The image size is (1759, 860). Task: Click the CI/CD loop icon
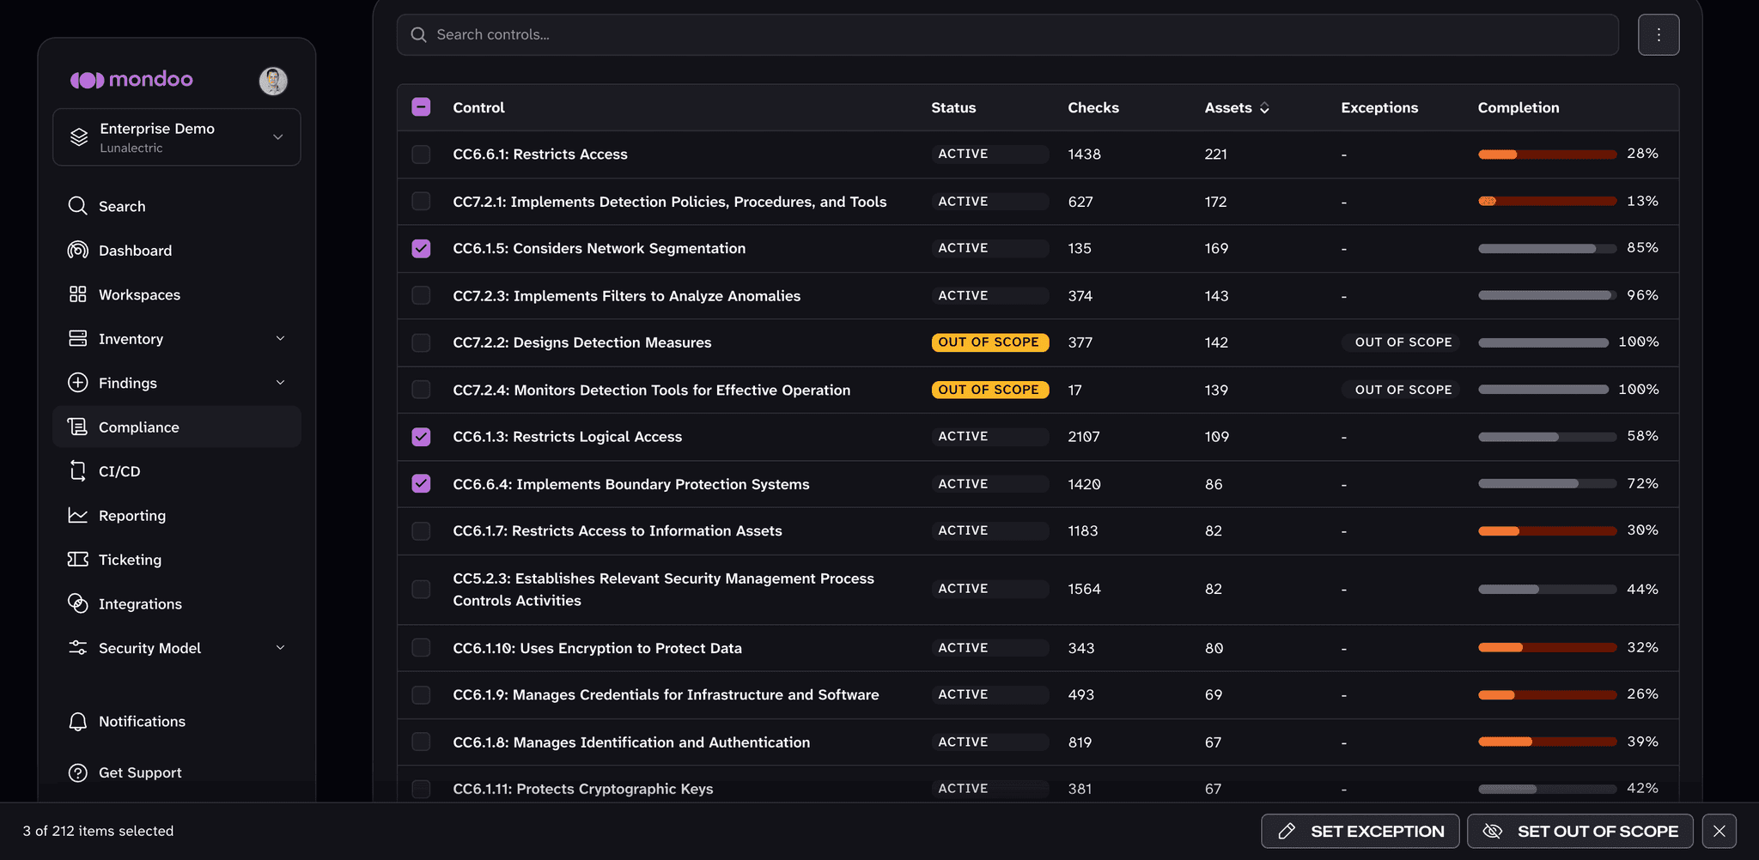click(x=78, y=471)
